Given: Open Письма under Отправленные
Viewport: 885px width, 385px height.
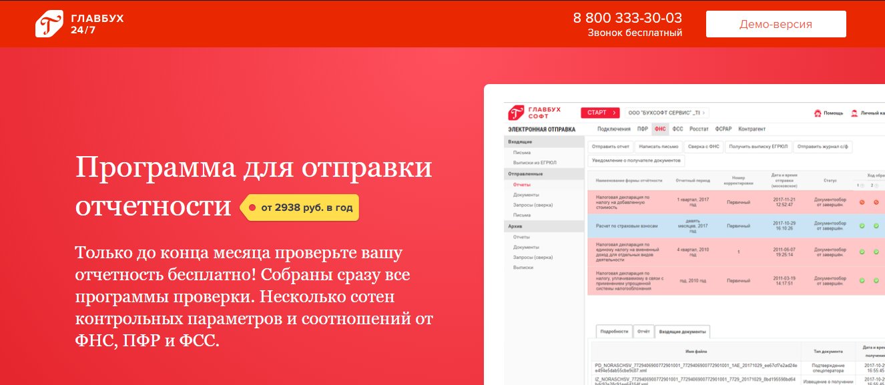Looking at the screenshot, I should (x=521, y=215).
